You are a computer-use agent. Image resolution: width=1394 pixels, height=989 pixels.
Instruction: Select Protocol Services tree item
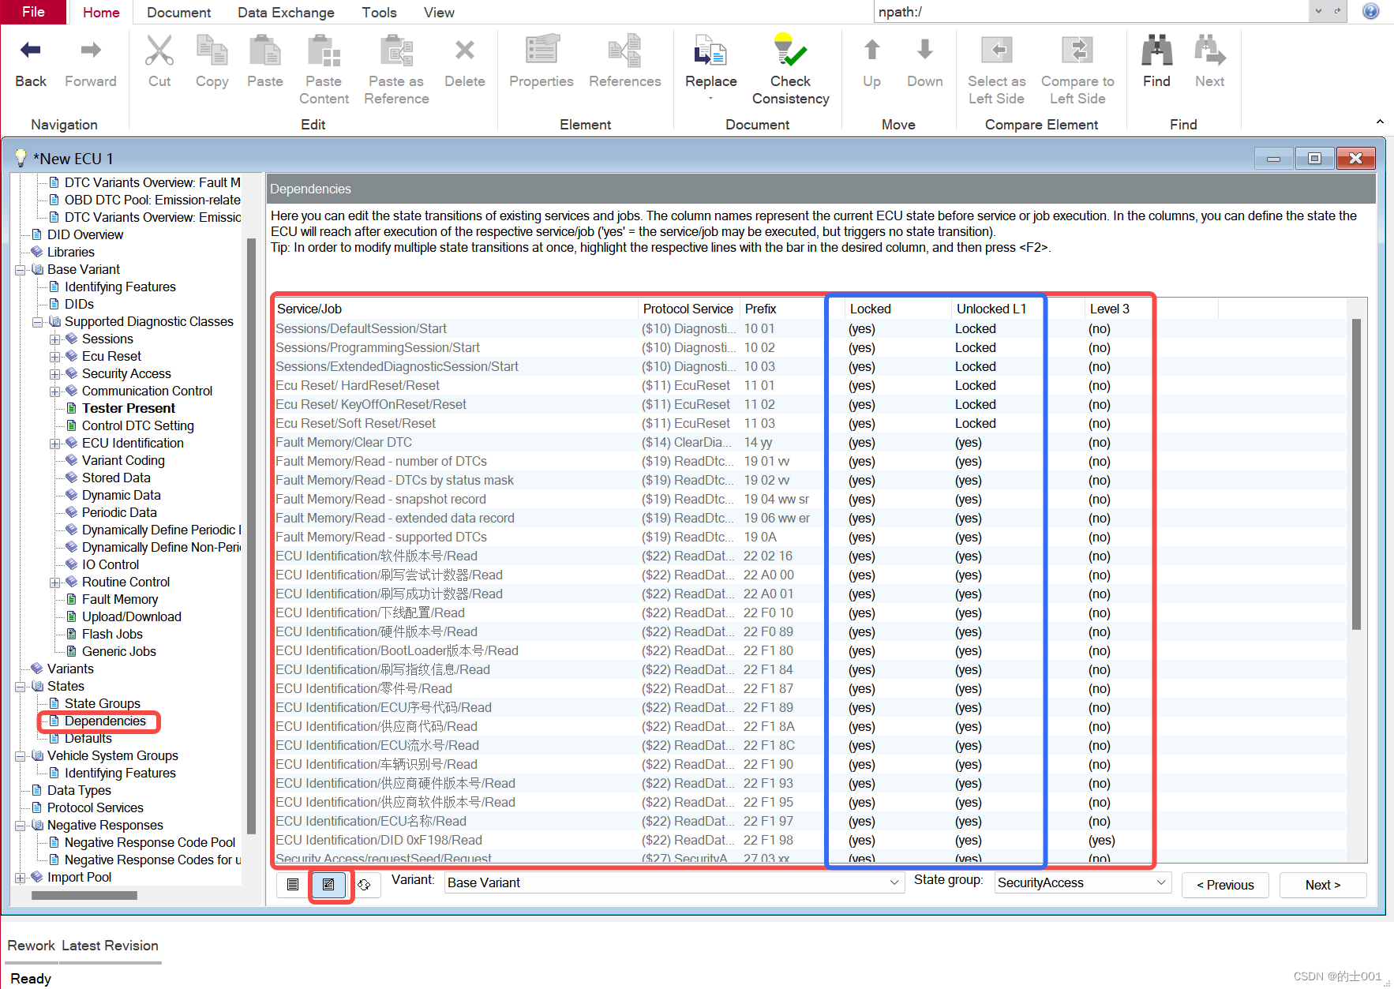click(96, 808)
